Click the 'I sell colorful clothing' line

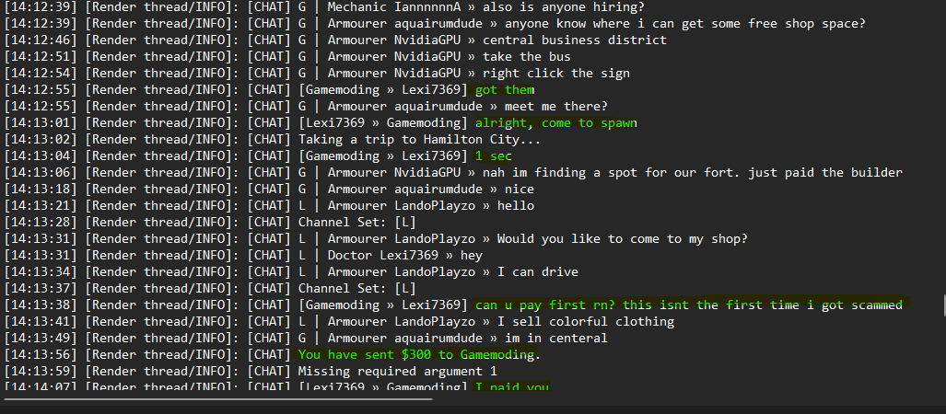[339, 322]
